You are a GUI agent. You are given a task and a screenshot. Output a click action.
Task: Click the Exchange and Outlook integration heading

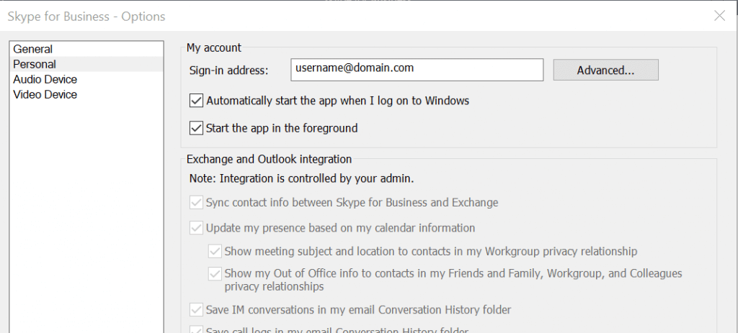(x=269, y=159)
